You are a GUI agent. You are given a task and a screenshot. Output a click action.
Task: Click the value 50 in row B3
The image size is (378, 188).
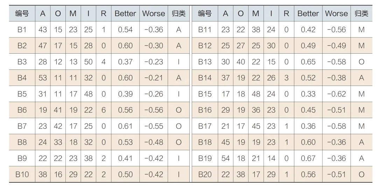coord(88,62)
